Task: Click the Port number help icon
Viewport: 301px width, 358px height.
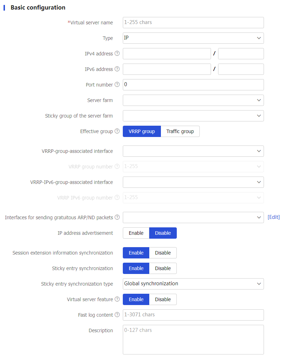Action: pos(117,85)
